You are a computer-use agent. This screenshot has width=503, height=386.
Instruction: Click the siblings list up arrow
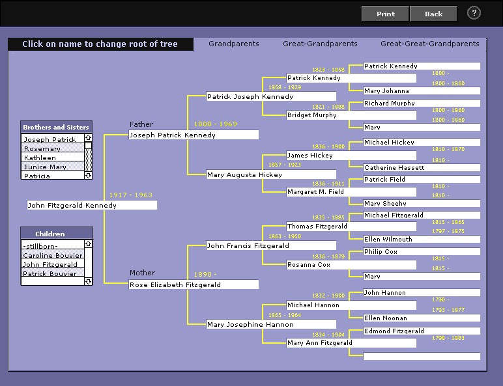(x=88, y=138)
